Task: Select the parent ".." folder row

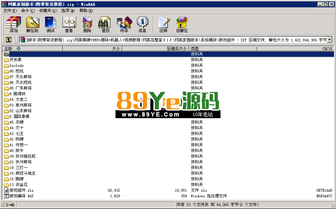Action: click(x=168, y=54)
